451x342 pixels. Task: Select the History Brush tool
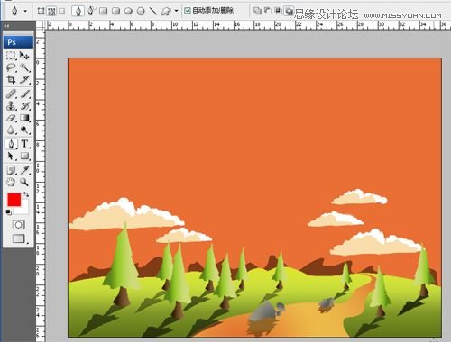24,106
